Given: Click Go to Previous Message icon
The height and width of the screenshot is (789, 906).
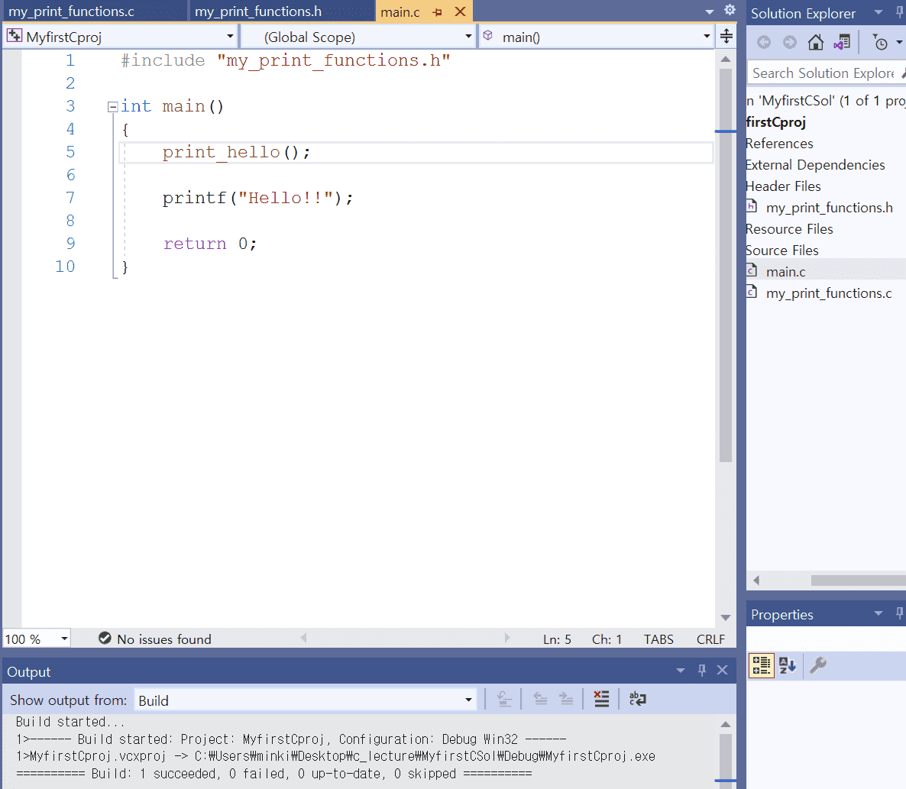Looking at the screenshot, I should [540, 700].
